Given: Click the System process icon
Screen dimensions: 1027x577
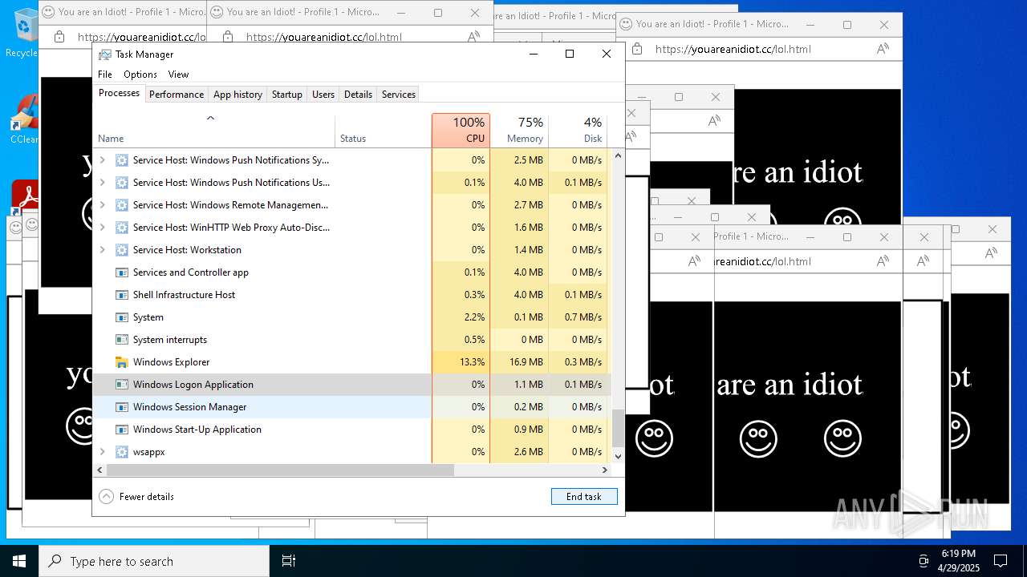Looking at the screenshot, I should click(x=122, y=317).
